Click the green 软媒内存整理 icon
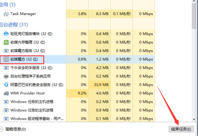198x136 pixels. [x=6, y=42]
